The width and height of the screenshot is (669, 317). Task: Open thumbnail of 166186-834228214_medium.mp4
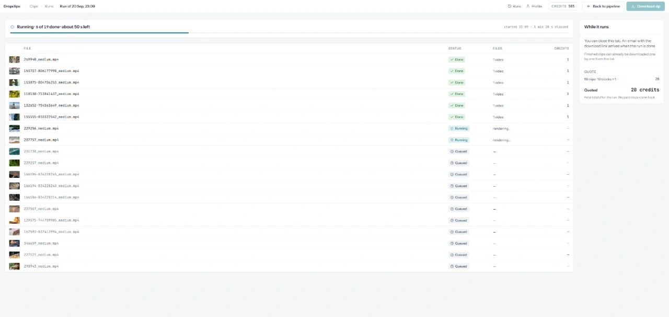(x=15, y=197)
